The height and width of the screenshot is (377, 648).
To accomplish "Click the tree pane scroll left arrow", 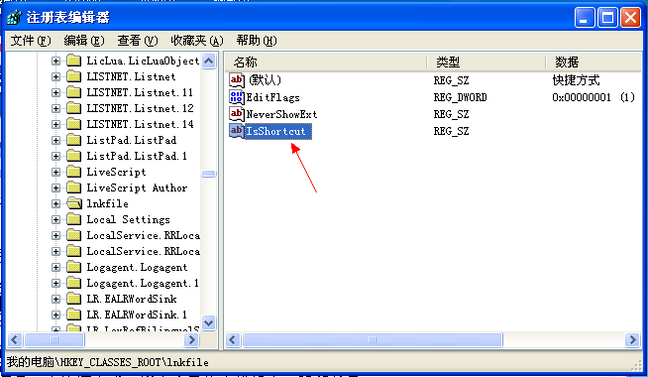I will [x=15, y=339].
